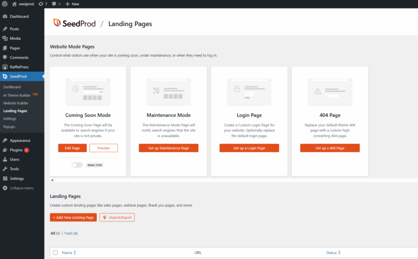This screenshot has width=418, height=259.
Task: Open the updates icon showing 7
Action: 43,4
